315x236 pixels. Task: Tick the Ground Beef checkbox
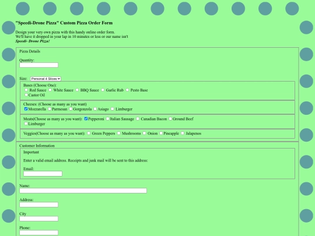[x=170, y=119]
